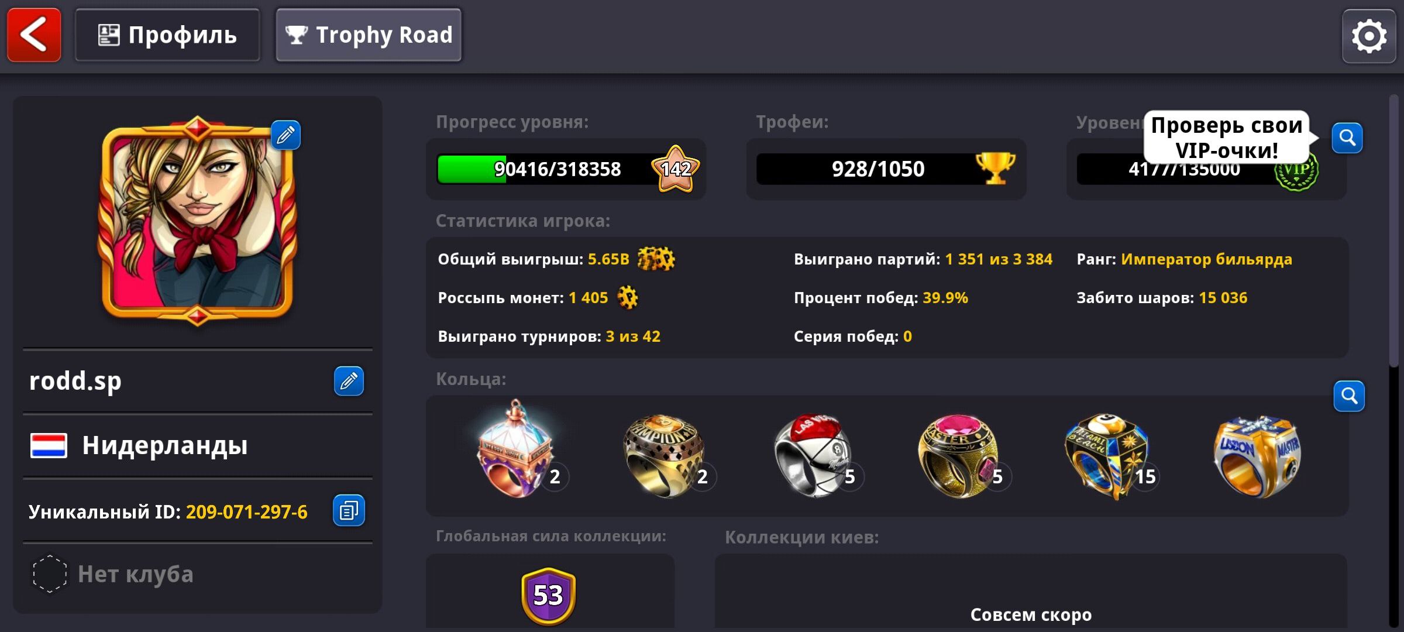Click the gold trophy icon

[995, 168]
